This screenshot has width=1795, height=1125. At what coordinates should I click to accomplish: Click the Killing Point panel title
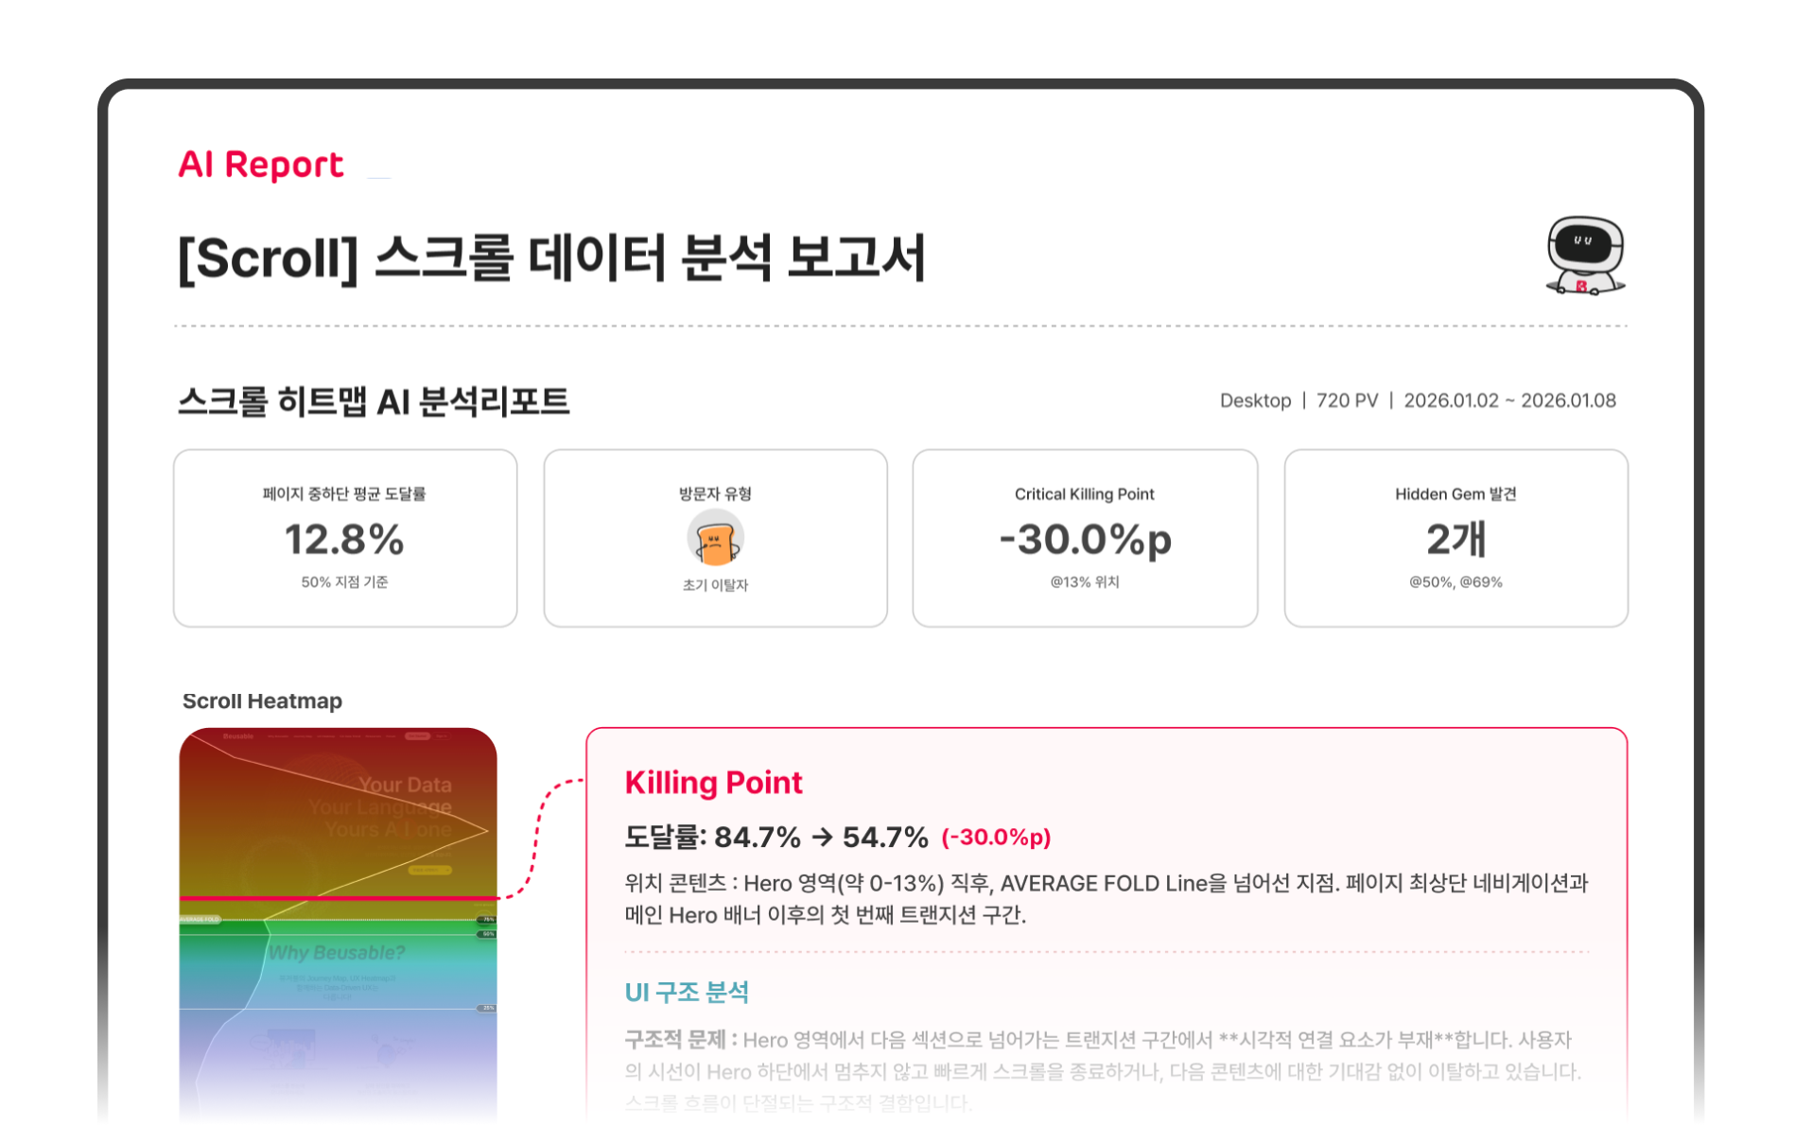[x=713, y=783]
